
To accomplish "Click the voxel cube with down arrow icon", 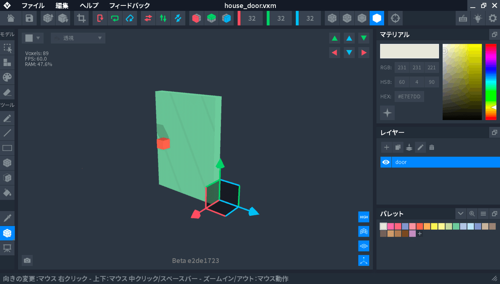I will [x=63, y=18].
